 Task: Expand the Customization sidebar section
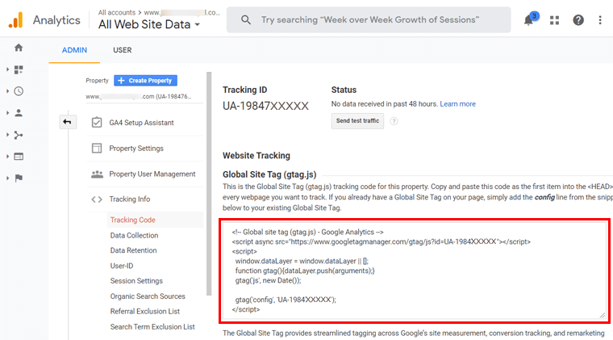[17, 69]
